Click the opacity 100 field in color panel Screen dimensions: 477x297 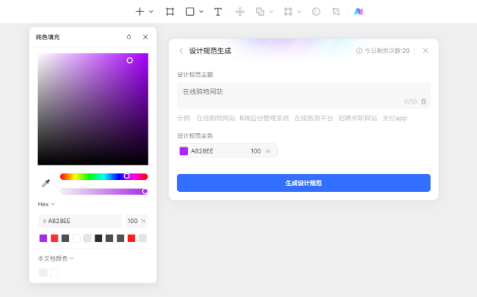(x=136, y=221)
